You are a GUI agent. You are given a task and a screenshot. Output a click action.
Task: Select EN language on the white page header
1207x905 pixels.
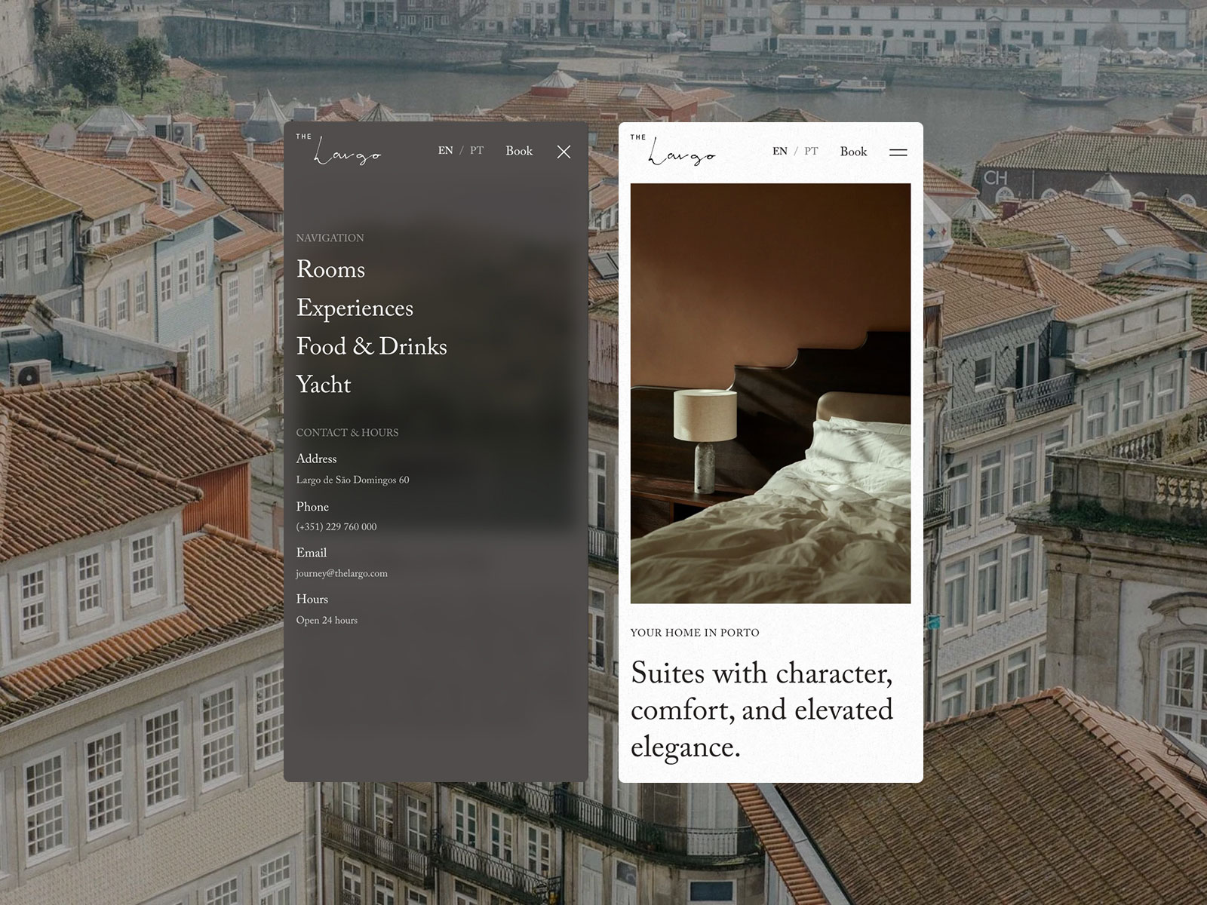pos(779,152)
